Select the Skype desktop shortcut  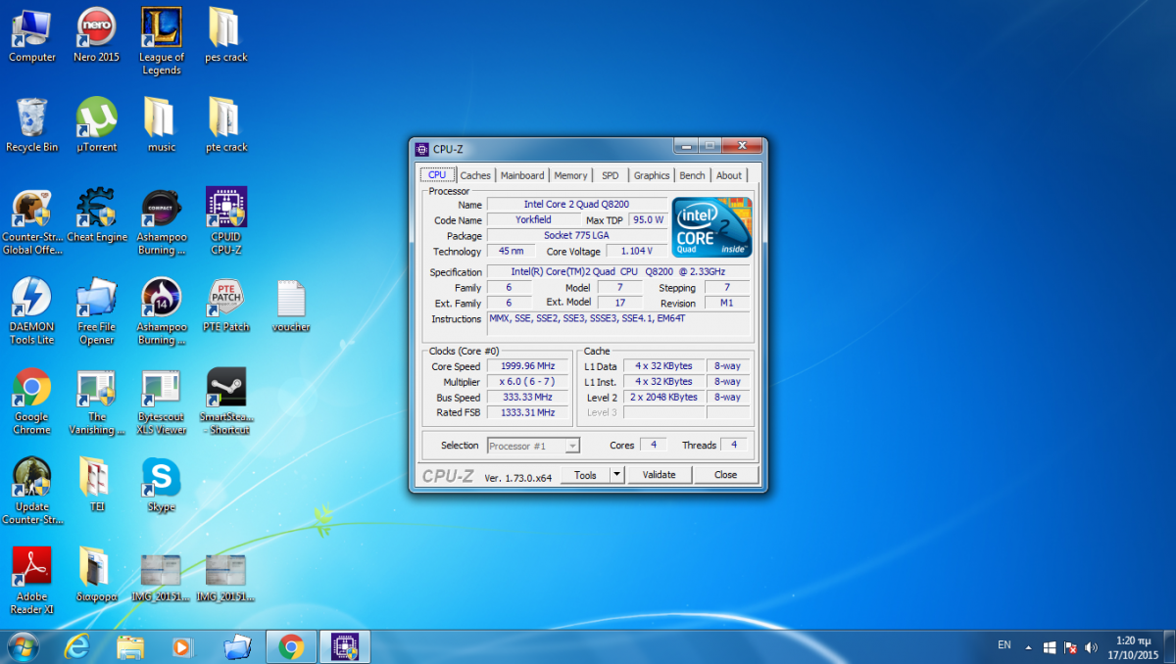coord(162,486)
